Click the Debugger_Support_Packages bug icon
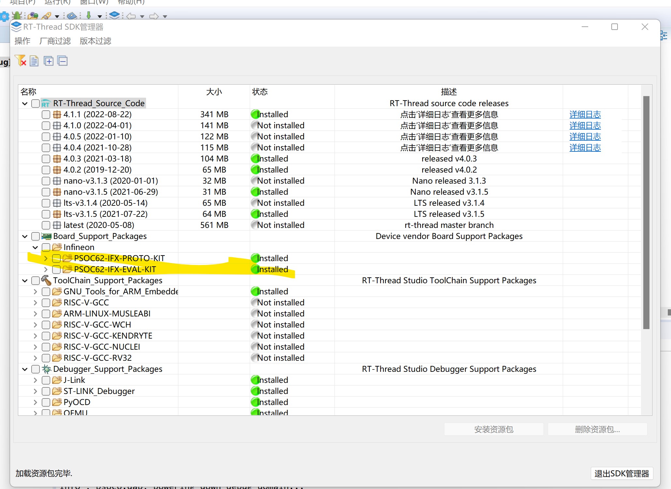The width and height of the screenshot is (671, 489). pyautogui.click(x=47, y=369)
